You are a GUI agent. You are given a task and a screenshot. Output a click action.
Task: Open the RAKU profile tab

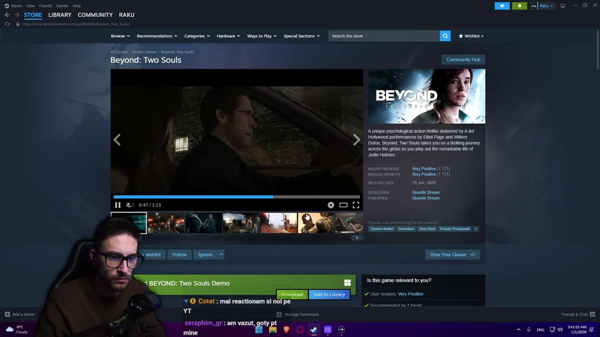[127, 15]
